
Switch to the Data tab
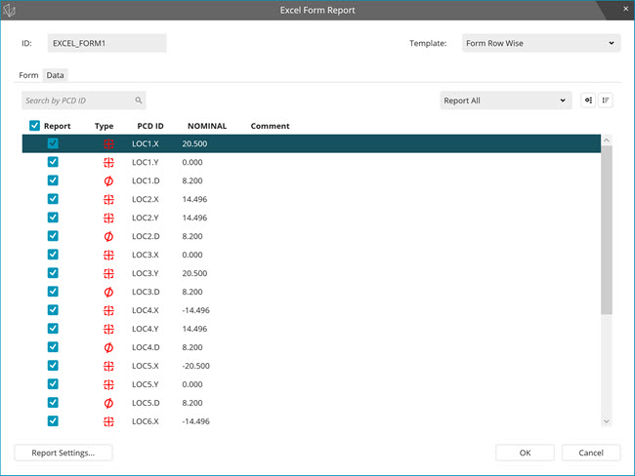(55, 75)
